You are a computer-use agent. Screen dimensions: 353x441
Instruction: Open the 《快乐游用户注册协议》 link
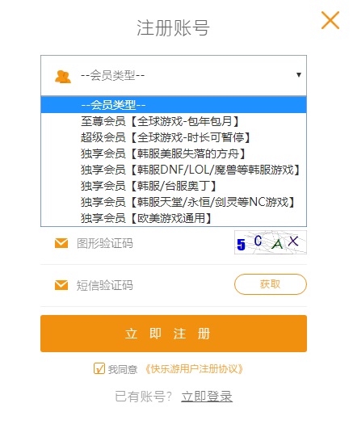click(x=194, y=369)
